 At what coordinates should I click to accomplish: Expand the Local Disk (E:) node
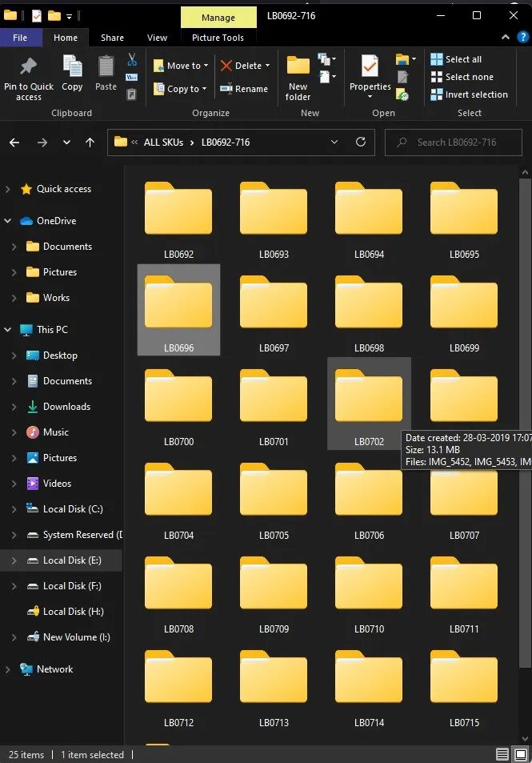[x=14, y=560]
